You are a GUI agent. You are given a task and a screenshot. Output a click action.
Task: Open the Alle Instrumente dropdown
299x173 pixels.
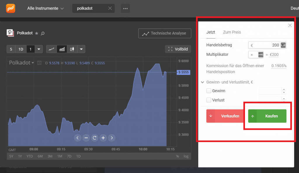point(45,8)
